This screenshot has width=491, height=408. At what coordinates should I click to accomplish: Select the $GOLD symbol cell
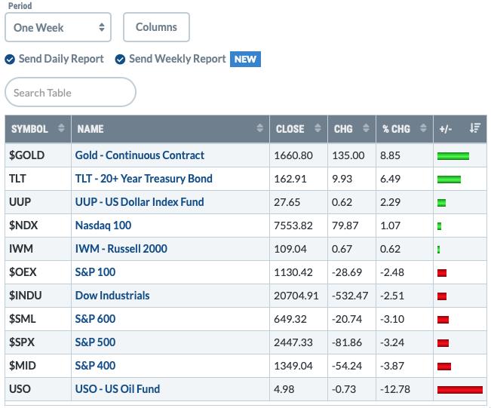38,155
